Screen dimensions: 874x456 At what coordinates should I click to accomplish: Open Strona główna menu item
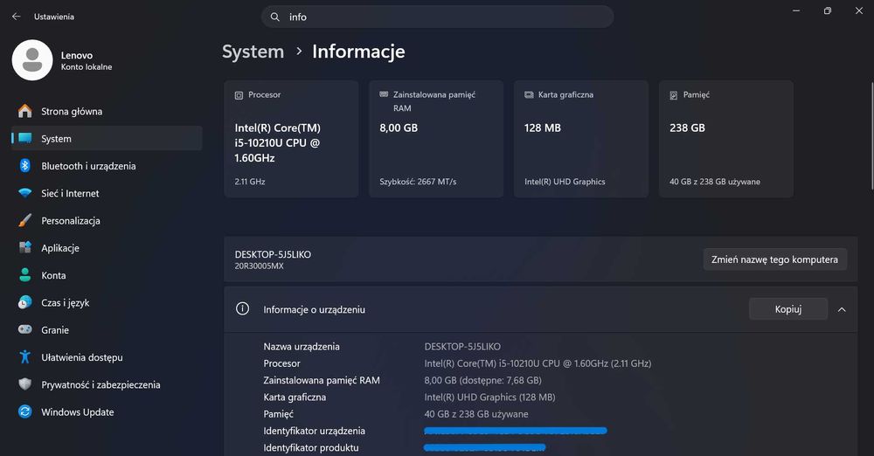point(107,111)
